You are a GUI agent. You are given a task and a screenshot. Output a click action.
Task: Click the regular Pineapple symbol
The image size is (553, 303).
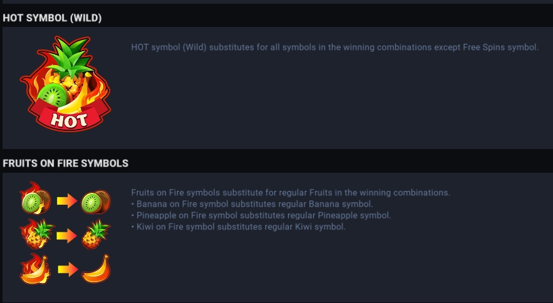[x=96, y=234]
